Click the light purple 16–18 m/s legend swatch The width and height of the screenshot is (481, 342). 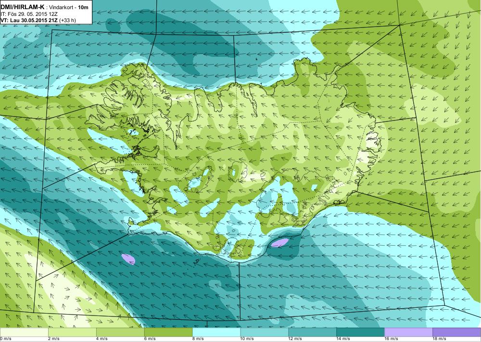[x=408, y=332]
